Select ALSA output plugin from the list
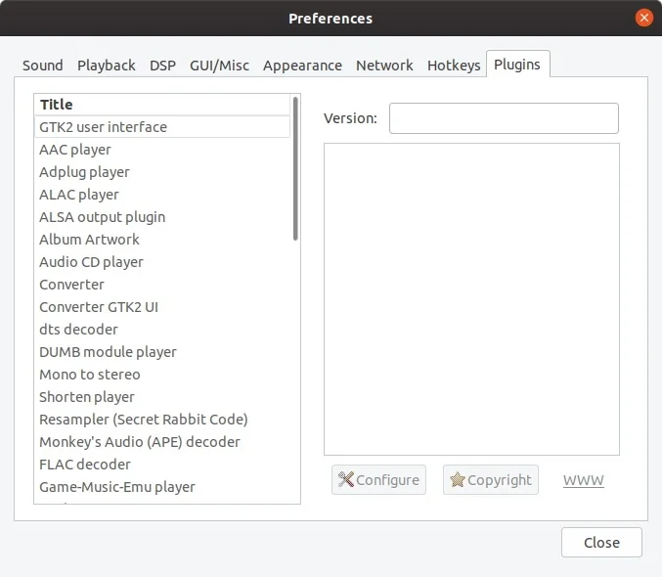The width and height of the screenshot is (662, 577). (102, 217)
